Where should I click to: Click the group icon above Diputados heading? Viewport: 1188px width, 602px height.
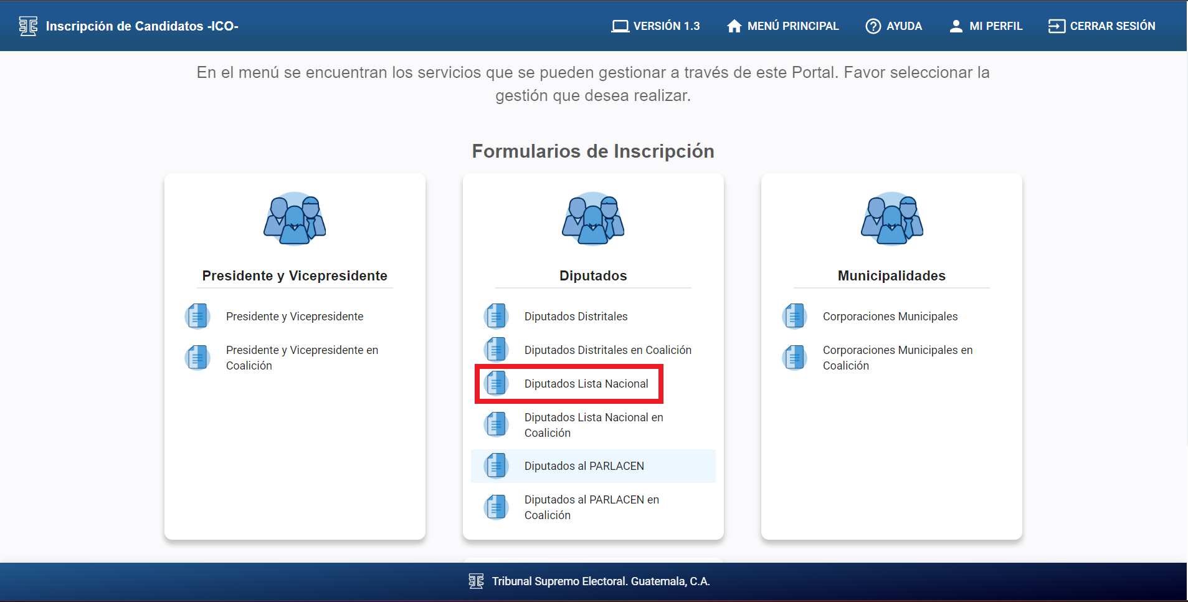tap(593, 219)
